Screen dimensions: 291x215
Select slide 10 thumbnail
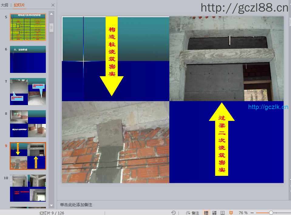(28, 188)
